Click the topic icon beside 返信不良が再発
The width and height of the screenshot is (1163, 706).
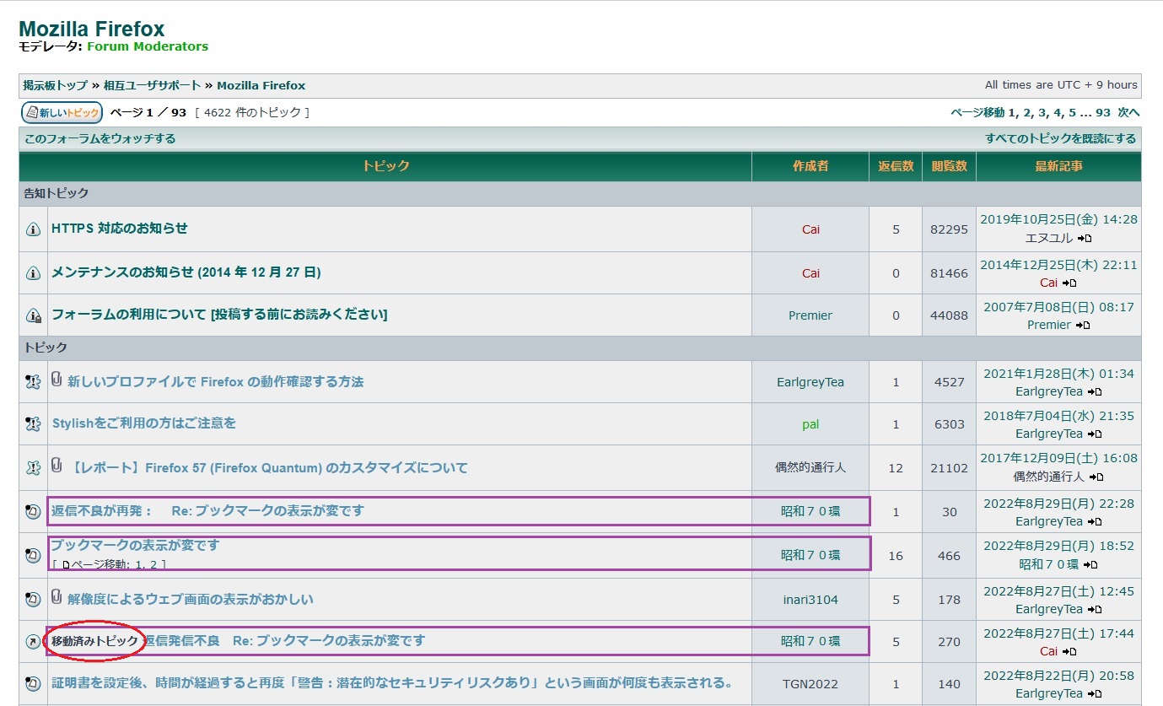pyautogui.click(x=33, y=512)
